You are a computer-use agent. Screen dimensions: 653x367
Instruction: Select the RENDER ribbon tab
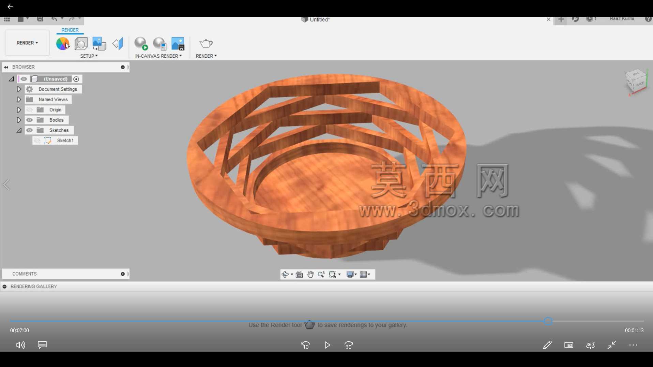pos(70,30)
